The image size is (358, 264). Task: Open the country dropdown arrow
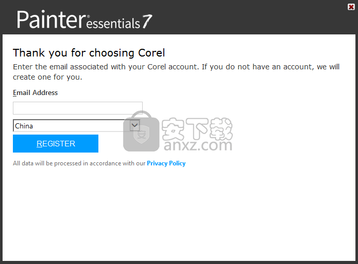[134, 125]
